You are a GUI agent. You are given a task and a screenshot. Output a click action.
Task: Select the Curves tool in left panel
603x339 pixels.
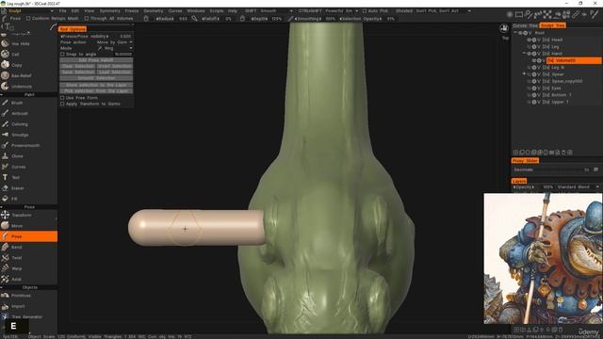pos(18,167)
